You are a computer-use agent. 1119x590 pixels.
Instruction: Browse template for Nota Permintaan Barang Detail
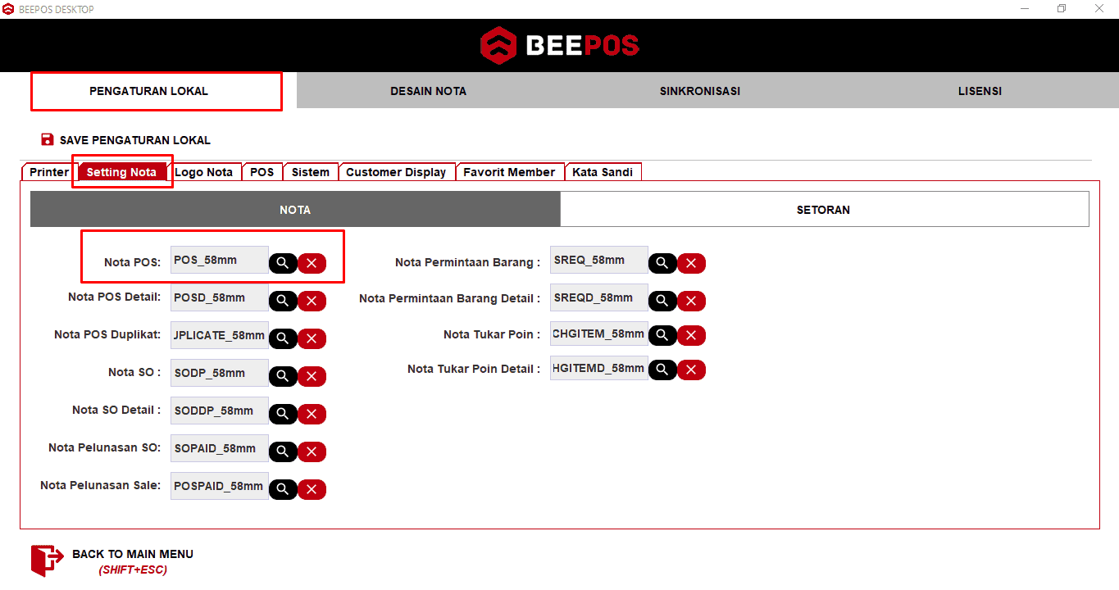point(662,301)
